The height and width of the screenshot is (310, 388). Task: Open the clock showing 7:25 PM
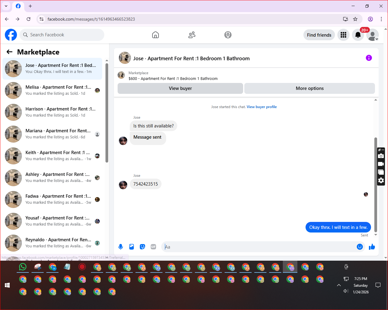[x=361, y=279]
